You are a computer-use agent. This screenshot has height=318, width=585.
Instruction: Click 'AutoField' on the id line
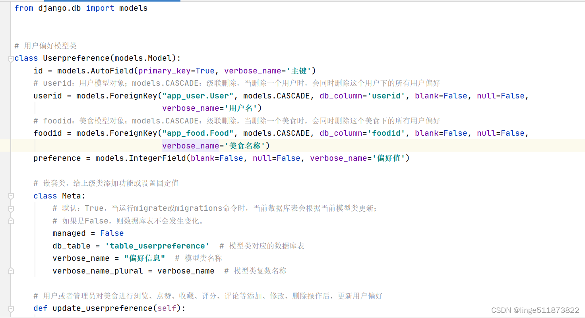pyautogui.click(x=112, y=71)
